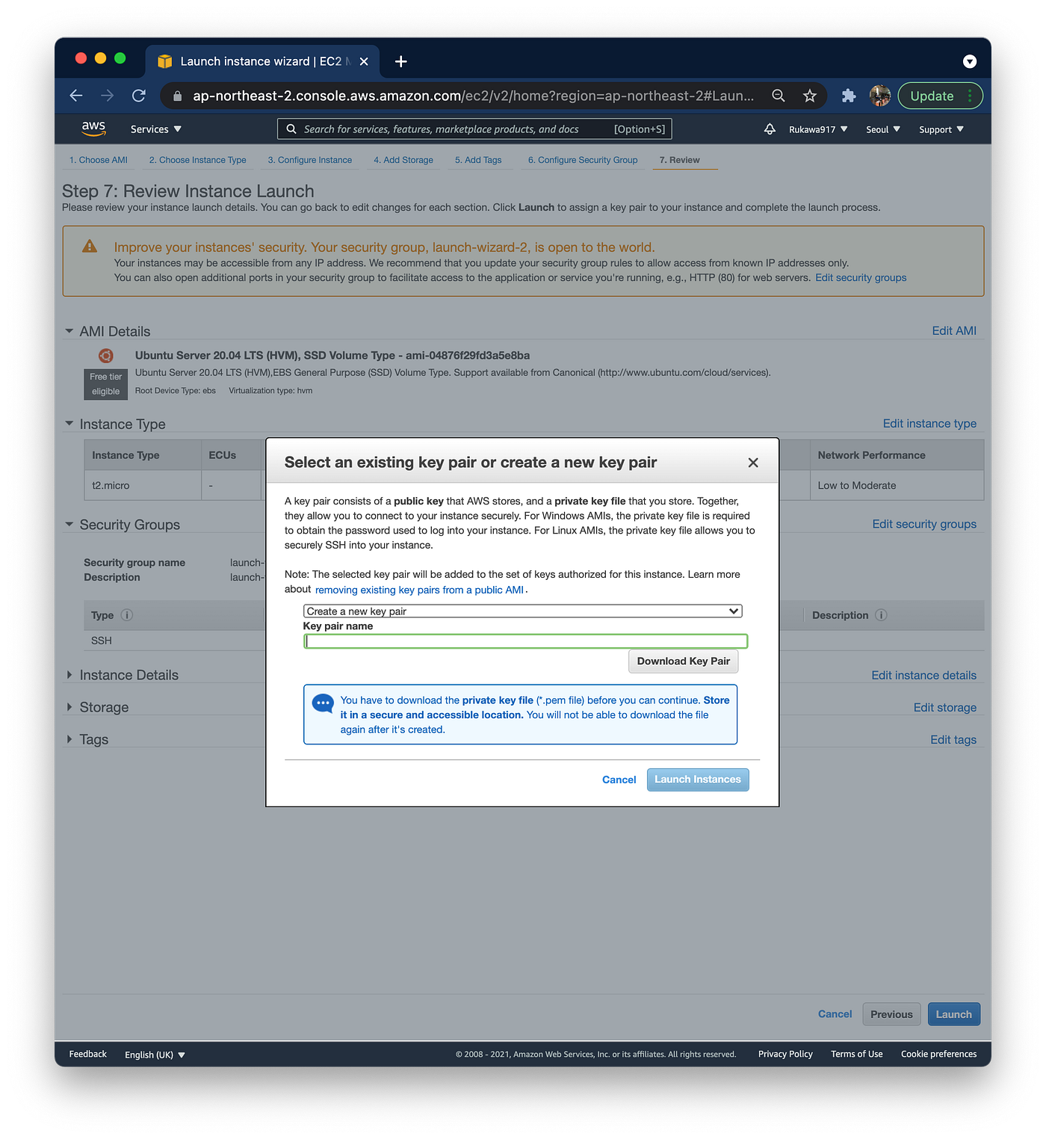Screen dimensions: 1046x1139
Task: Click the Edit AMI link
Action: tap(954, 330)
